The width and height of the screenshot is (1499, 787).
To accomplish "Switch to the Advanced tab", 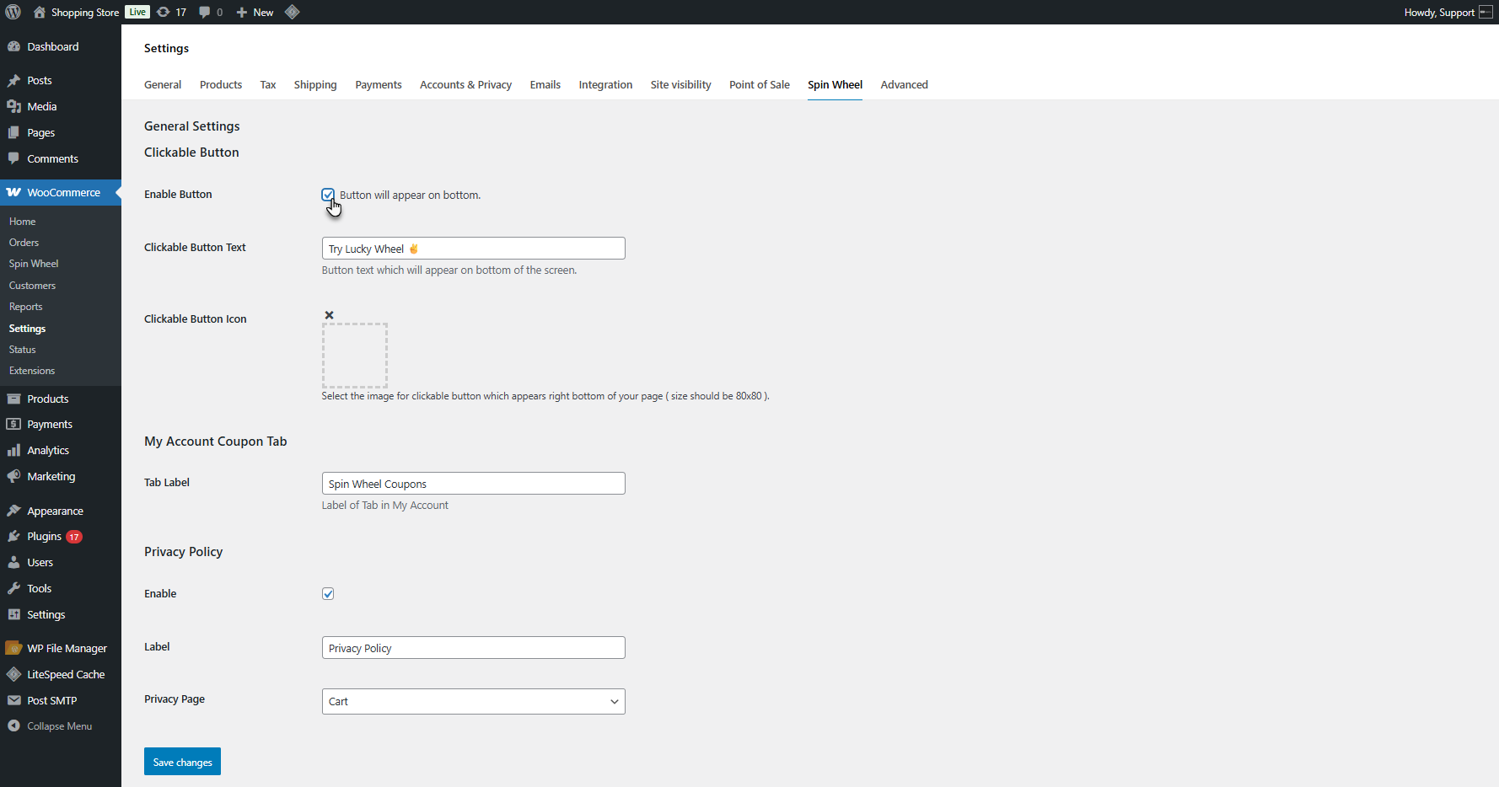I will (x=904, y=85).
